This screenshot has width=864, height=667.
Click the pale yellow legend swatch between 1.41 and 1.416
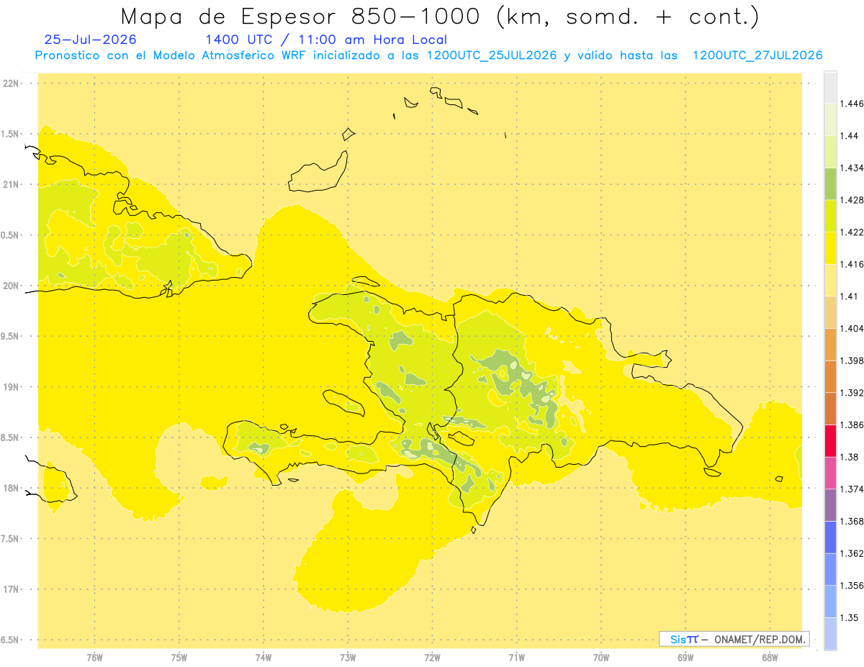830,280
